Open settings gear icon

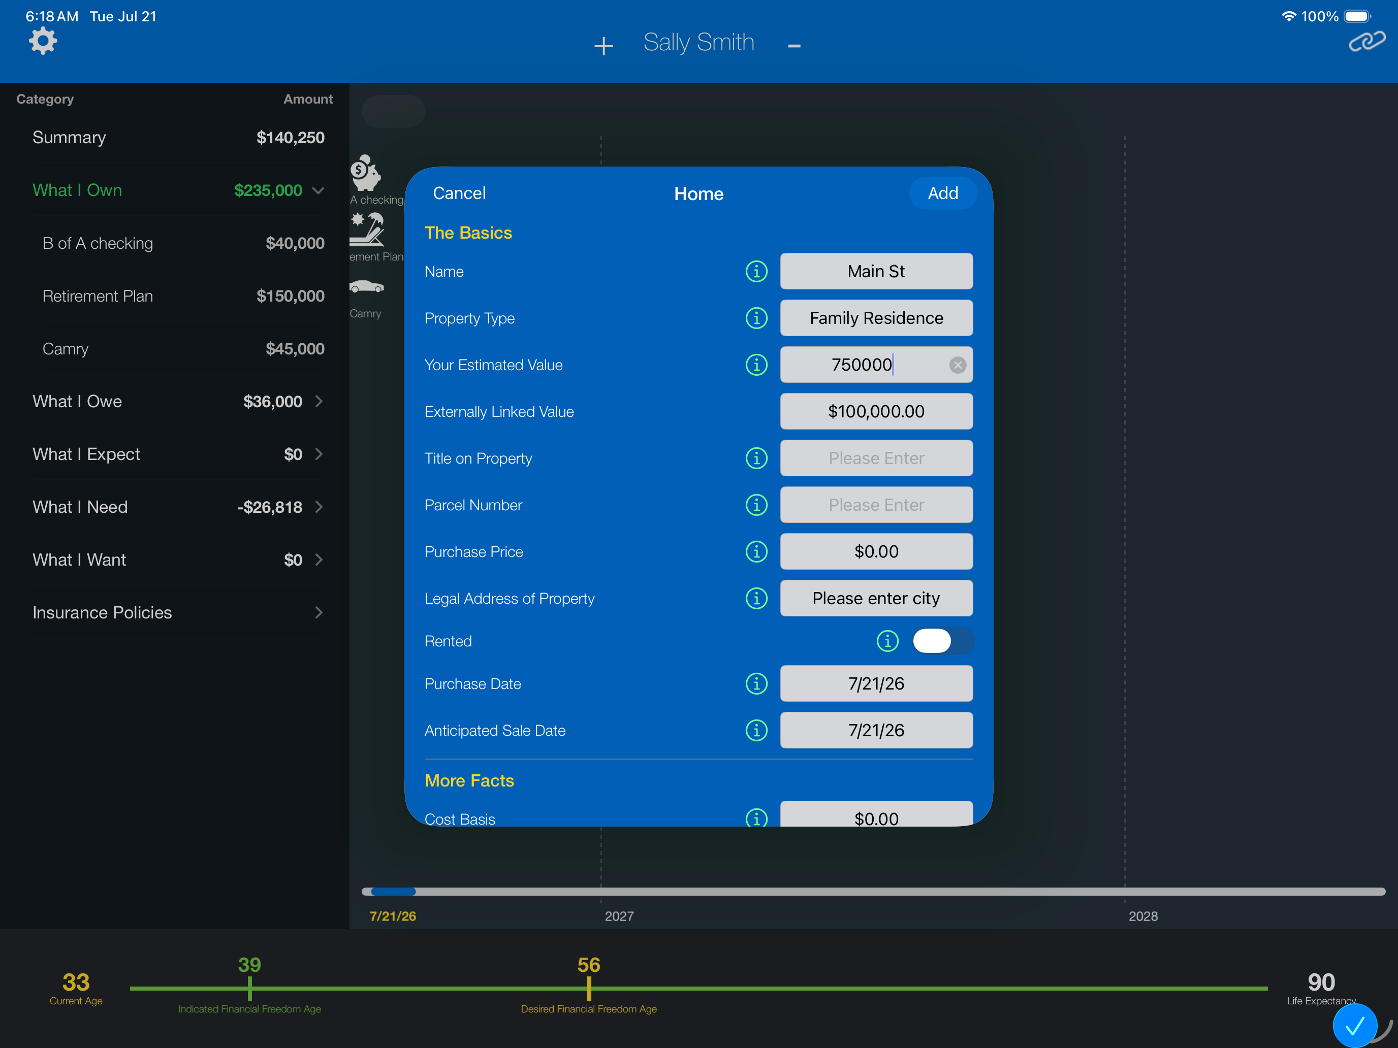tap(43, 41)
